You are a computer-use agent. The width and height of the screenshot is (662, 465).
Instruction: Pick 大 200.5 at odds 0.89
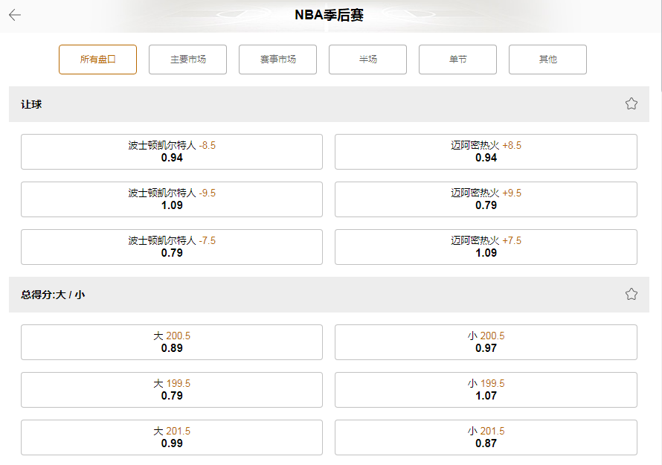click(x=171, y=341)
